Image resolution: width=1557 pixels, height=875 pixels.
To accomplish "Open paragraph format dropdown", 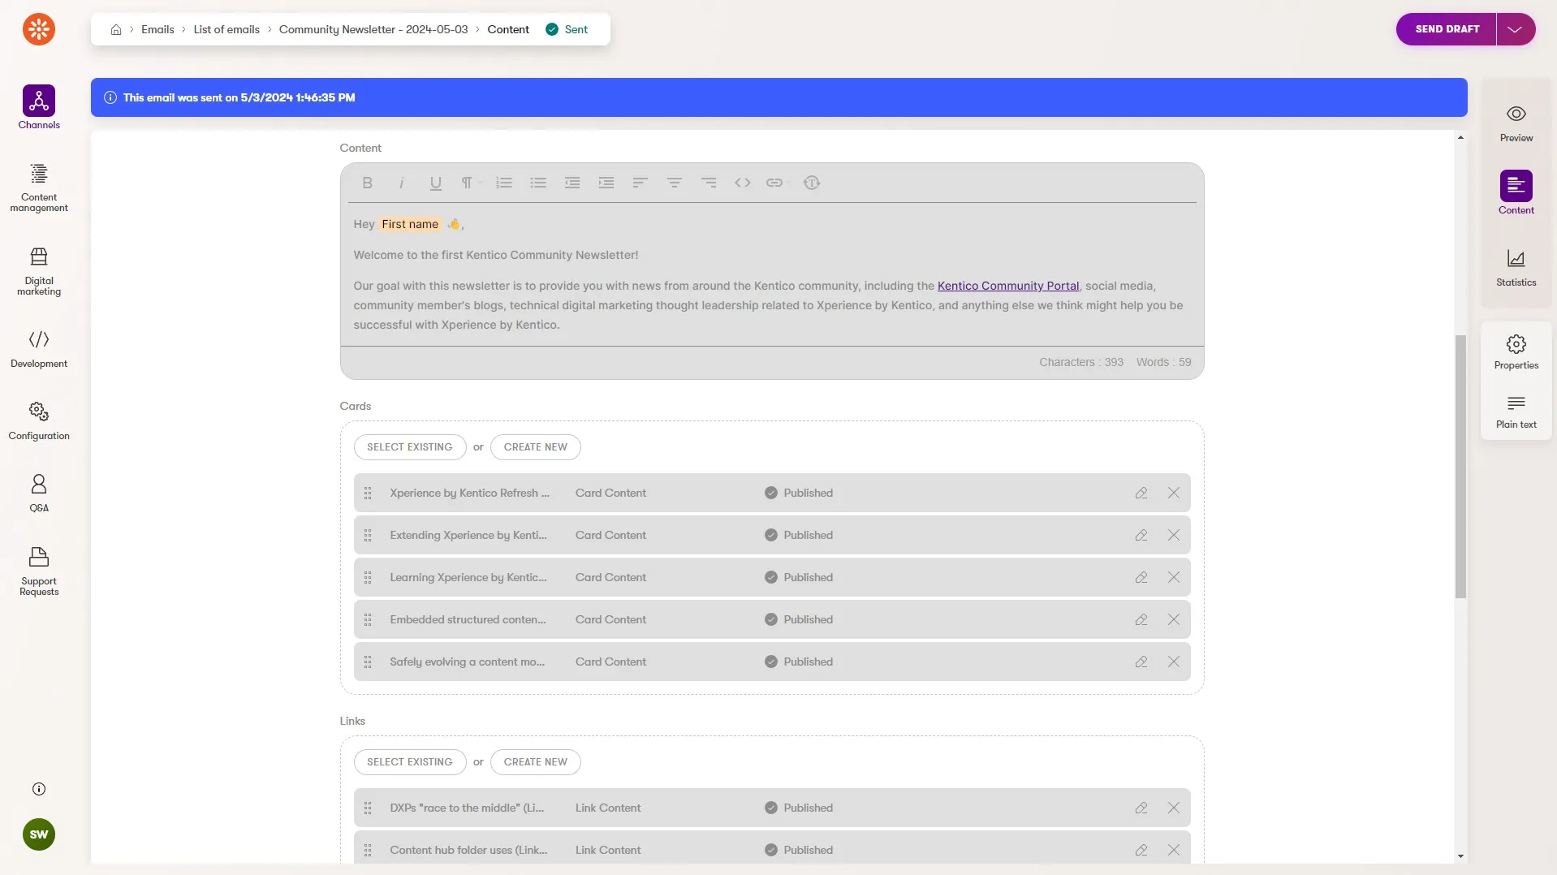I will (471, 183).
